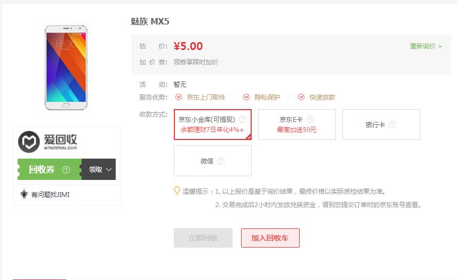
Task: Click the 有问题找JIMI support link
Action: click(50, 195)
